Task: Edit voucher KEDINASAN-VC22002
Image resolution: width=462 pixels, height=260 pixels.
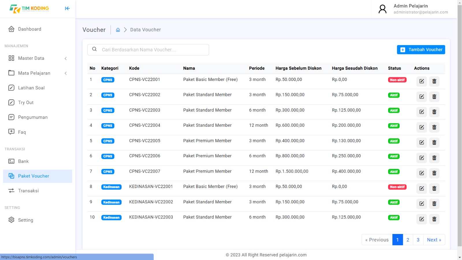Action: point(422,204)
